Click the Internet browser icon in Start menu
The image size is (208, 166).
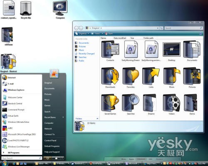pyautogui.click(x=5, y=78)
